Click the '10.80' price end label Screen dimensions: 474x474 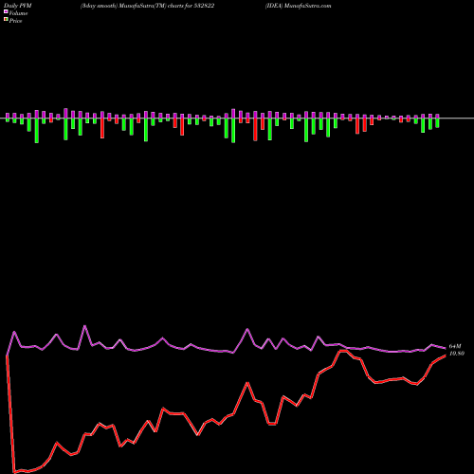point(457,354)
